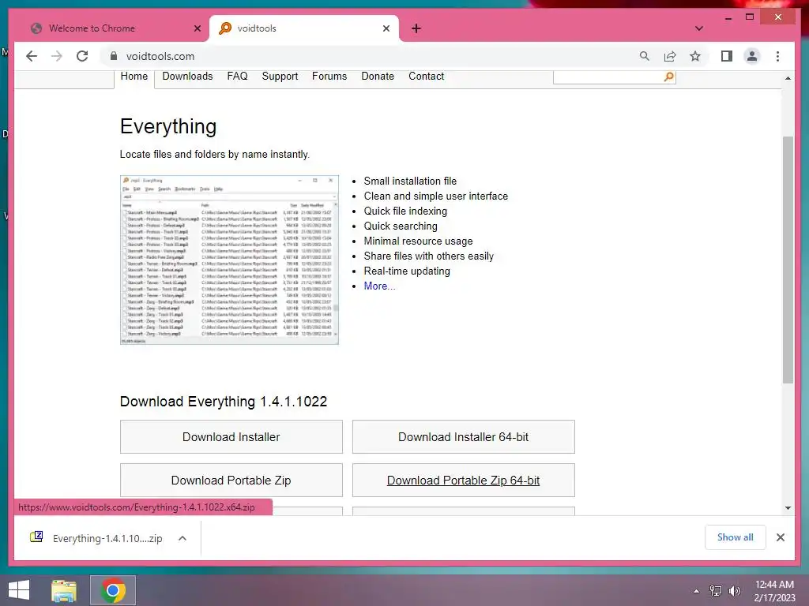The height and width of the screenshot is (606, 809).
Task: Expand the download item options chevron
Action: tap(182, 538)
